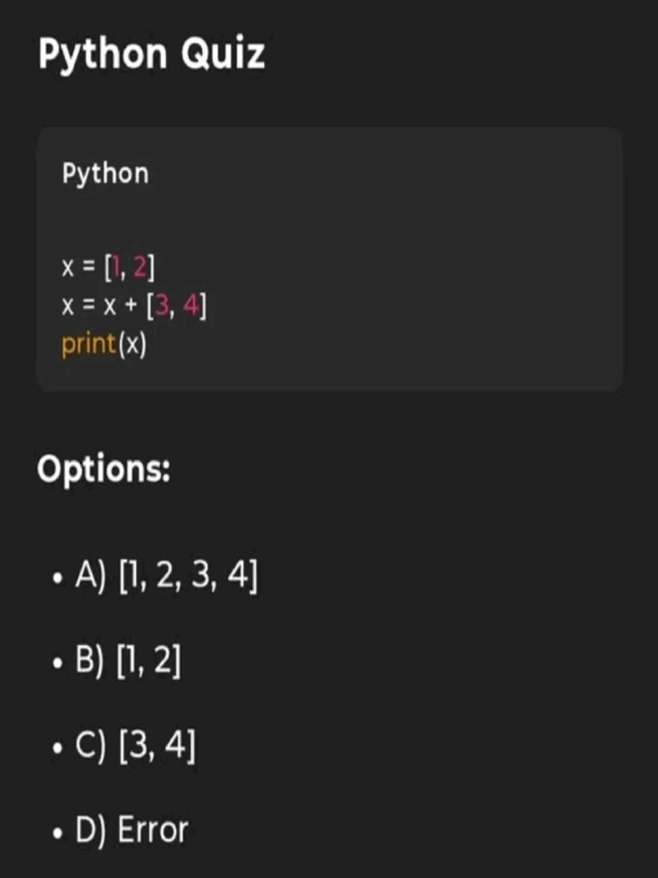Click the bullet beside option B
The height and width of the screenshot is (878, 658).
57,664
